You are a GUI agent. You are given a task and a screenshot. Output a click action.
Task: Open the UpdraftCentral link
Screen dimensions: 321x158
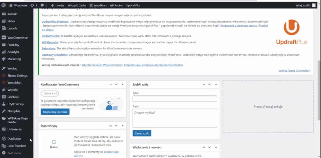point(51,36)
